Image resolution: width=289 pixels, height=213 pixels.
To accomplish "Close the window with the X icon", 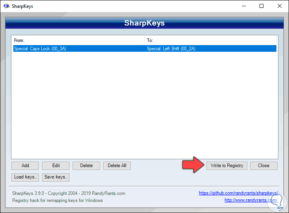I will tap(280, 6).
